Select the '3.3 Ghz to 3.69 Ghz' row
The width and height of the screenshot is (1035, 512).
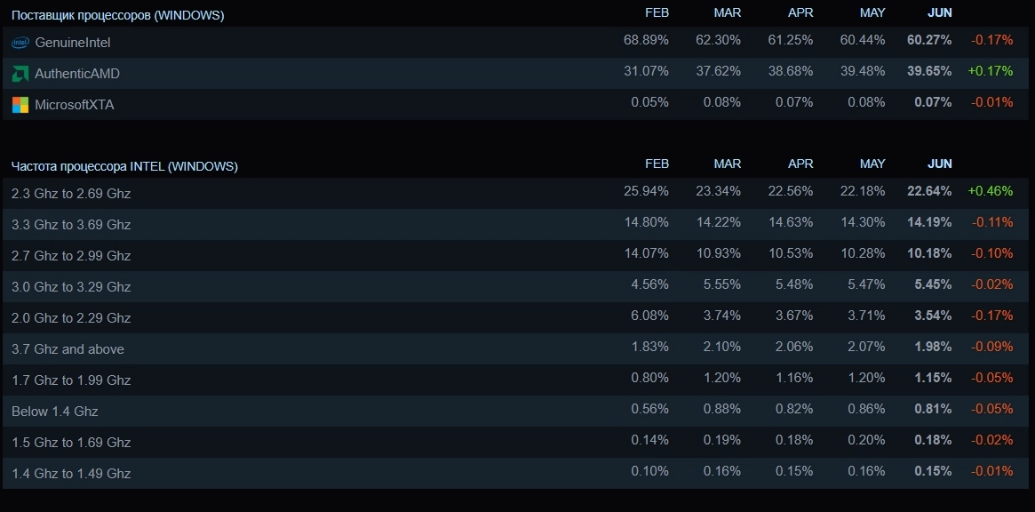point(71,225)
